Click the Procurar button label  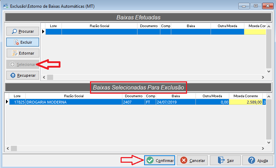tap(26, 31)
